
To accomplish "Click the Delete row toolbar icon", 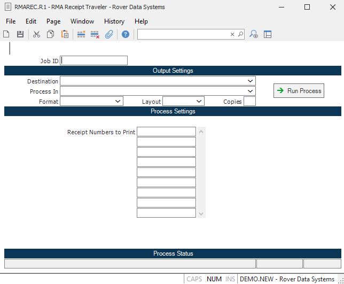I will [x=95, y=34].
